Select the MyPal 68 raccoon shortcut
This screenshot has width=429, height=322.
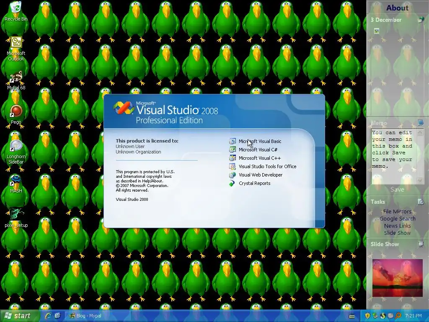(x=16, y=80)
